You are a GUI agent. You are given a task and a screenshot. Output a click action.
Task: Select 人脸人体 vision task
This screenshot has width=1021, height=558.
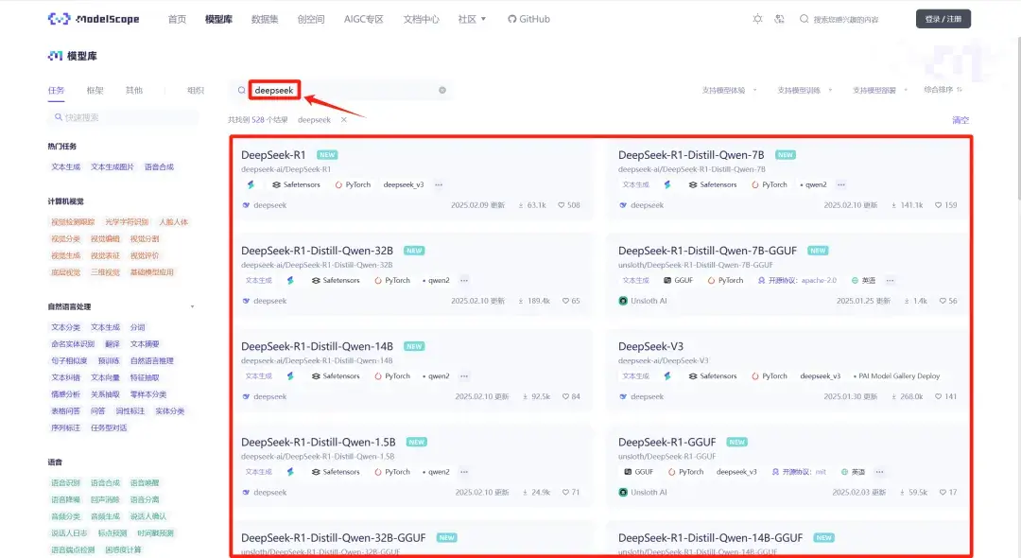click(173, 222)
